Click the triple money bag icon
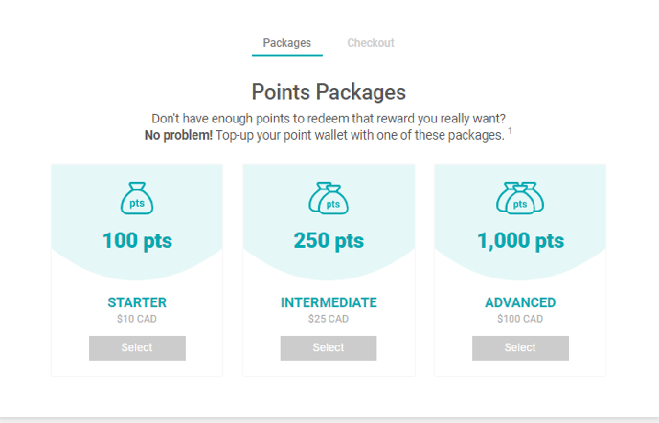This screenshot has width=659, height=423. tap(520, 198)
